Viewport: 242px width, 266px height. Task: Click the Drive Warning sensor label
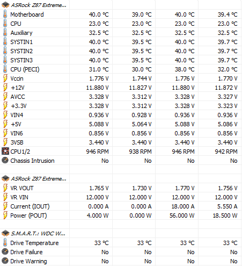(x=28, y=261)
